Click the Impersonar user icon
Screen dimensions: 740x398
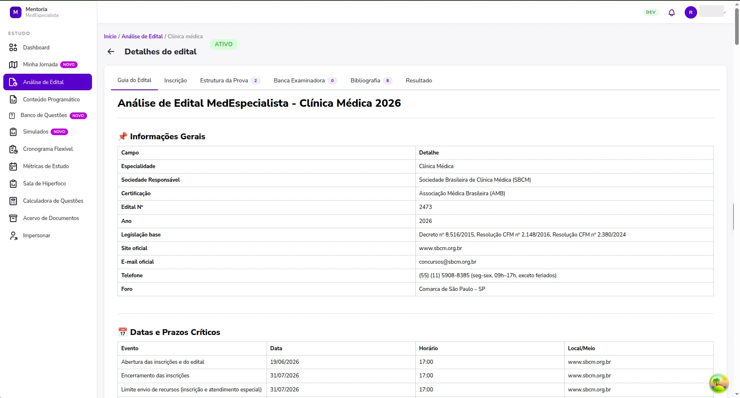point(13,236)
